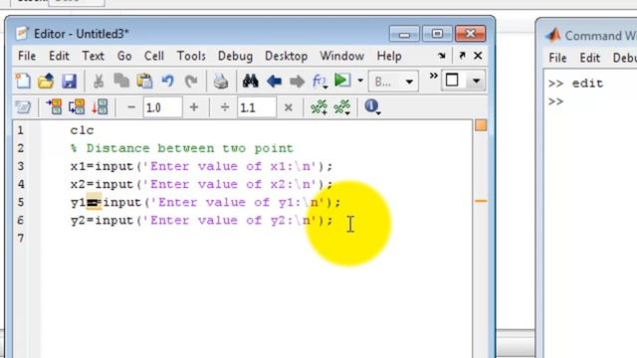Open second %% cell icon menu
Screen dimensions: 637x358
pyautogui.click(x=342, y=107)
